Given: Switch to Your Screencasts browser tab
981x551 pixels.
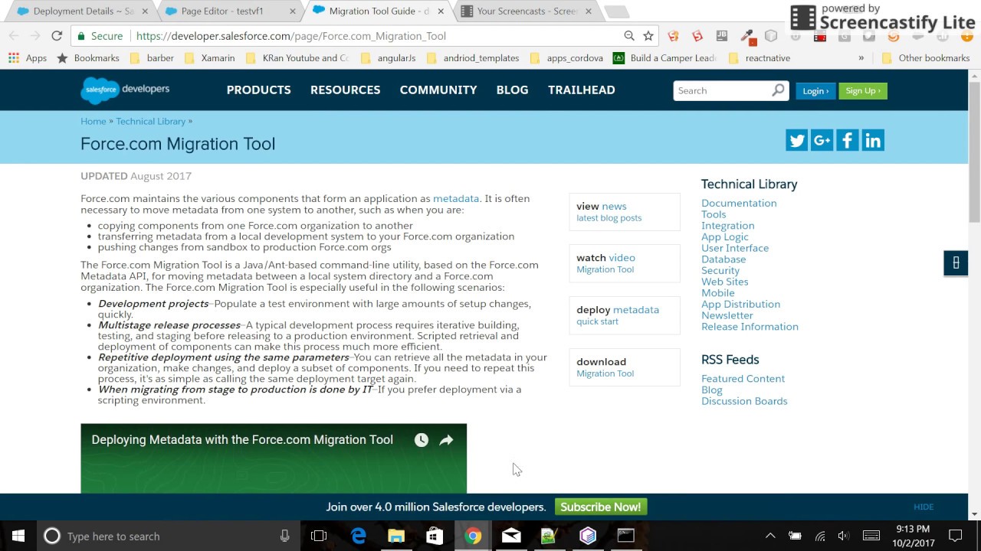Looking at the screenshot, I should pyautogui.click(x=526, y=11).
